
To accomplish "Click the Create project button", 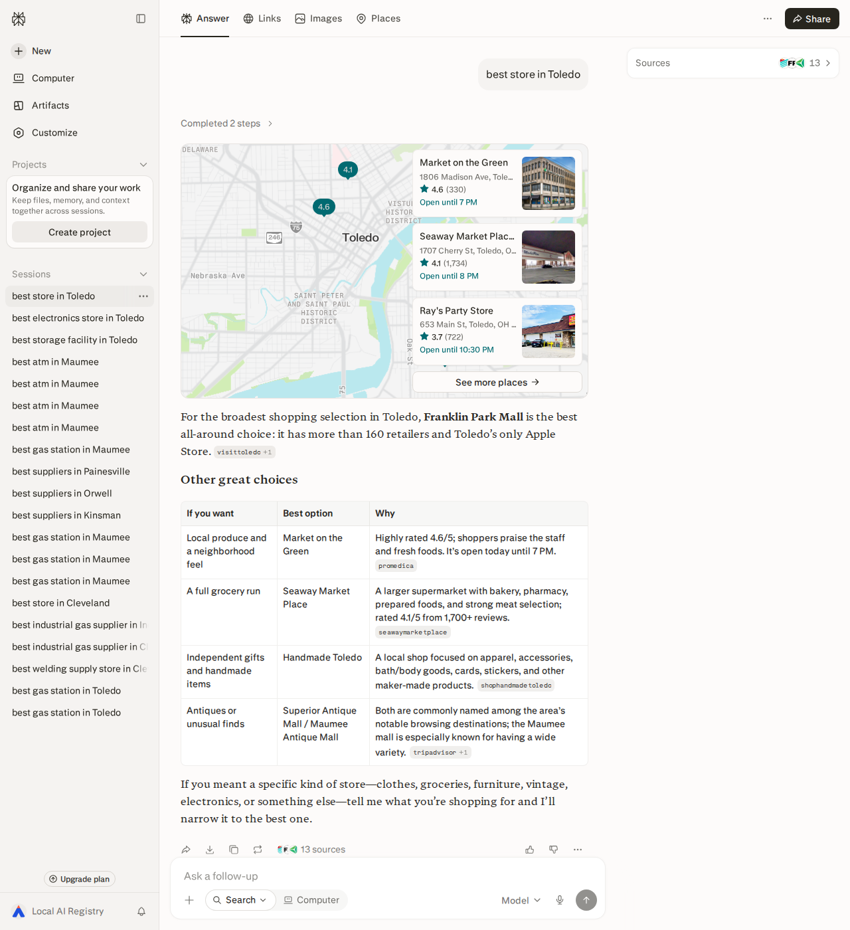I will point(80,232).
